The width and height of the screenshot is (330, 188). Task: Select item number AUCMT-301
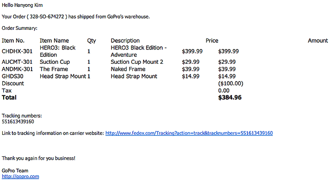17,62
